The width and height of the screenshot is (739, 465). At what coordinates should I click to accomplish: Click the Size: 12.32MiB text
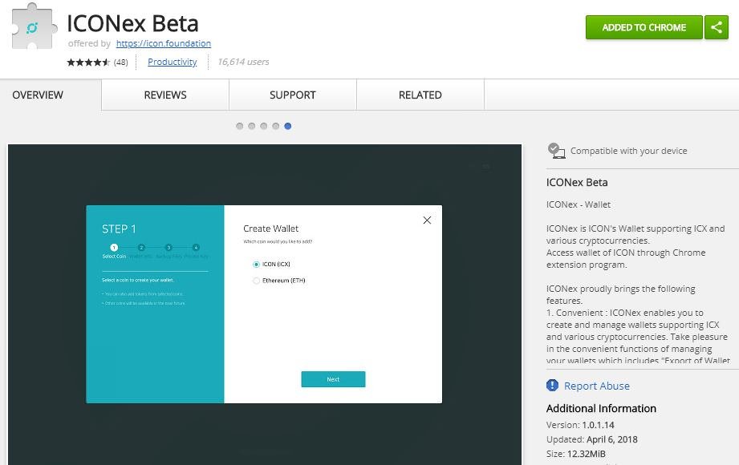tap(576, 454)
